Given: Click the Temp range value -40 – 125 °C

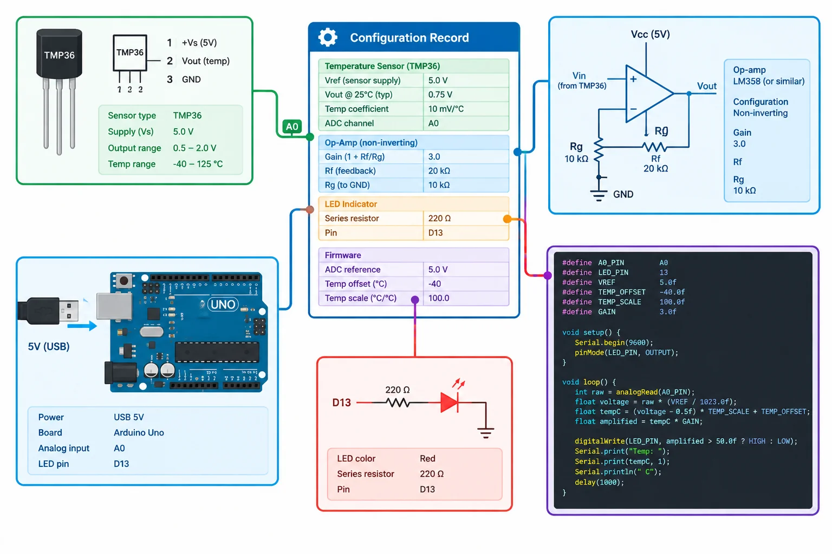Looking at the screenshot, I should (x=198, y=164).
